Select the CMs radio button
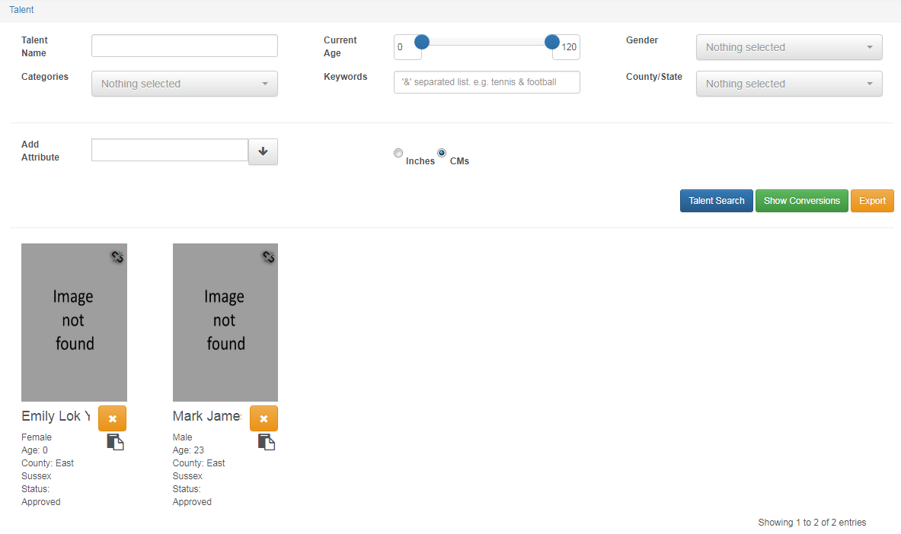This screenshot has height=534, width=901. coord(442,153)
